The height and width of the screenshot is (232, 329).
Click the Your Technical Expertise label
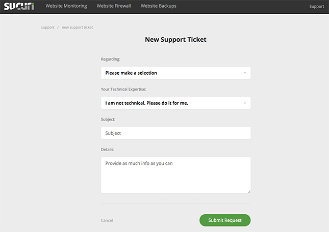[x=123, y=90]
